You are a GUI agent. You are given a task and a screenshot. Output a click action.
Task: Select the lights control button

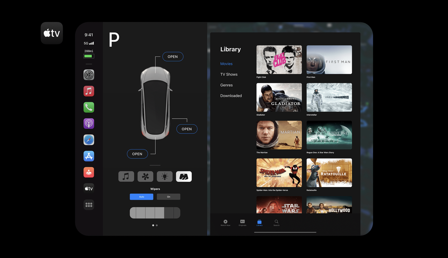coord(165,176)
